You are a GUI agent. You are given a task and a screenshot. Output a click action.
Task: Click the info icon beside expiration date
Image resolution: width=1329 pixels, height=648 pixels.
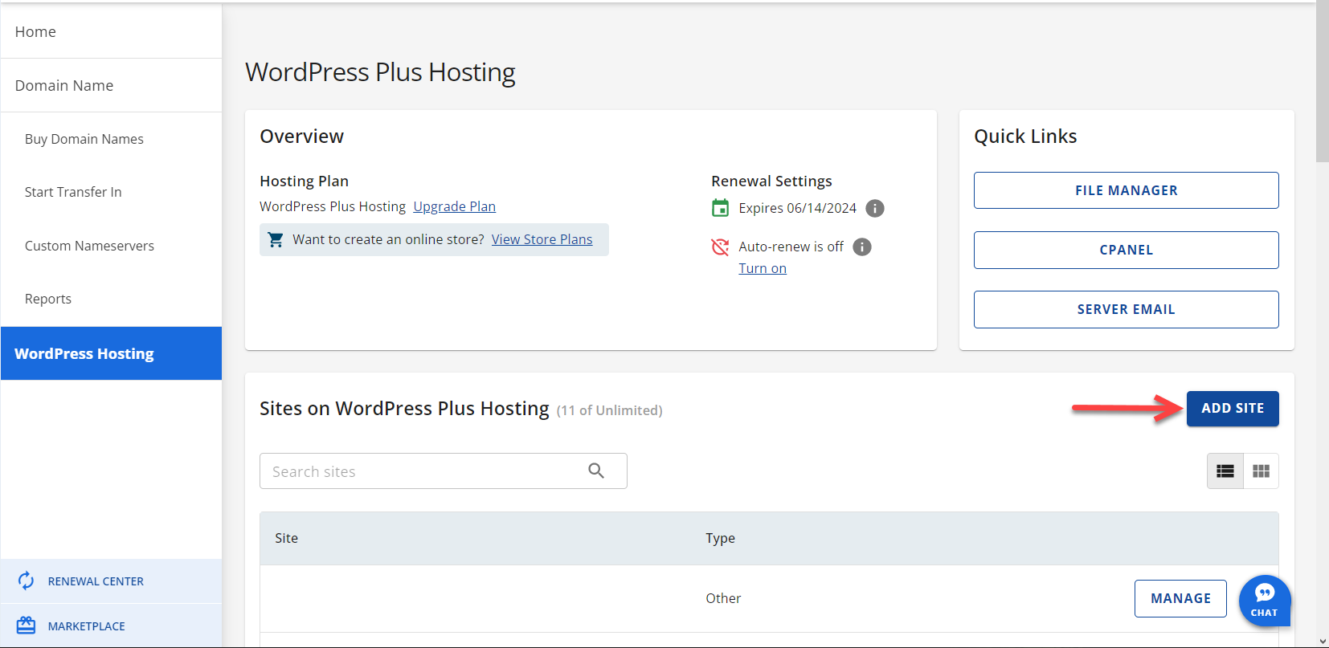(x=875, y=209)
